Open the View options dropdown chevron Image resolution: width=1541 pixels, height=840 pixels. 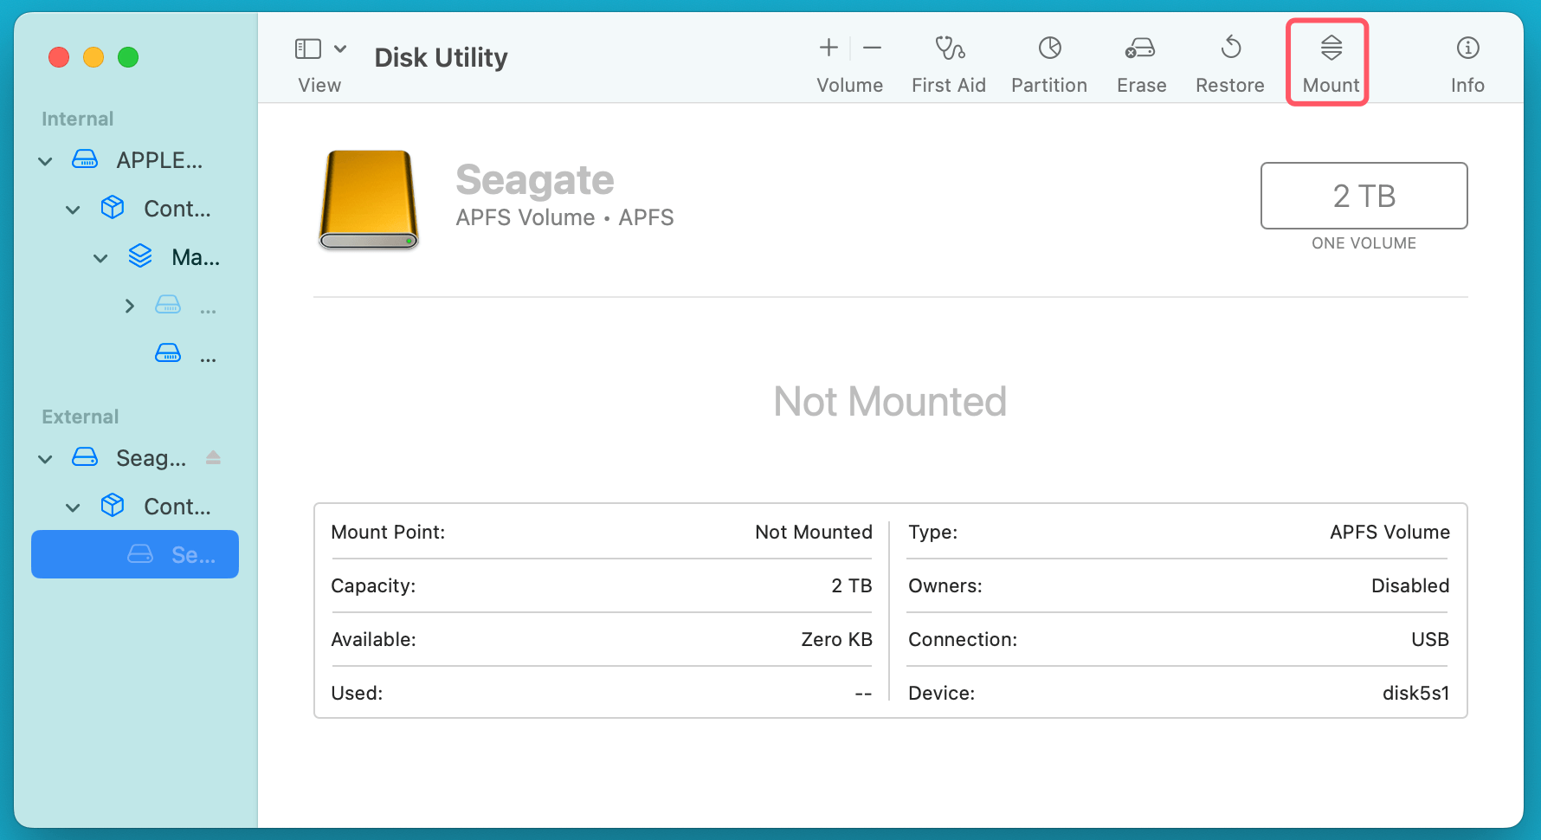coord(340,48)
